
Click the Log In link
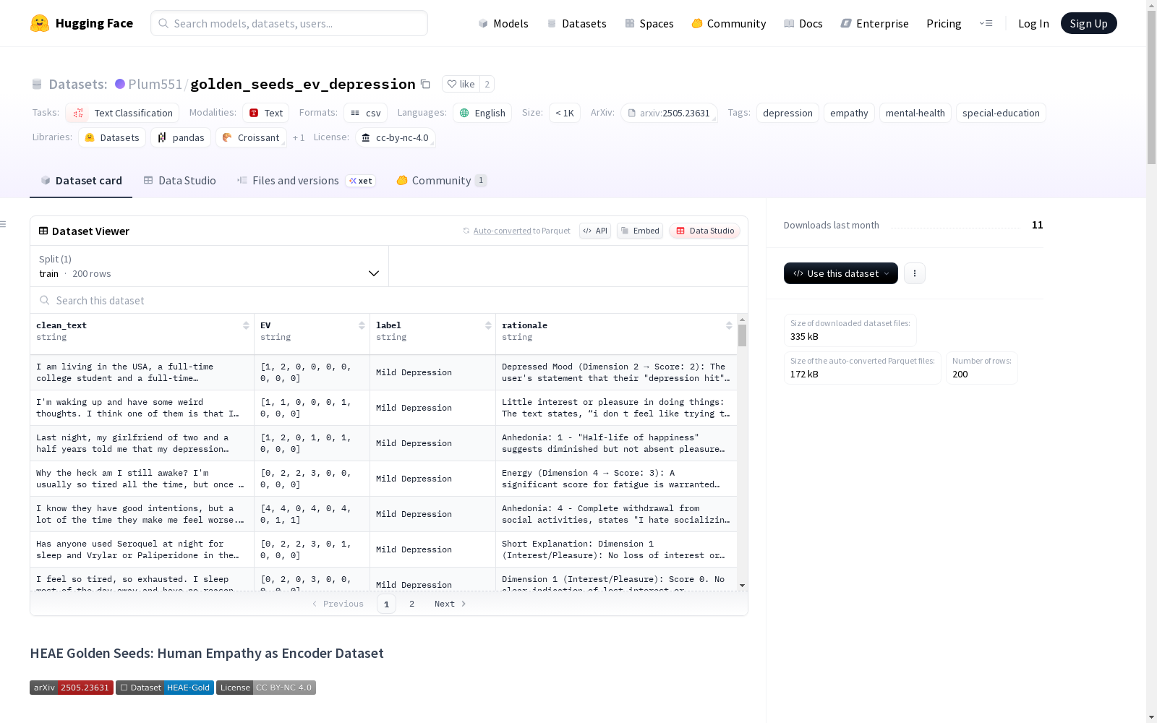1033,23
